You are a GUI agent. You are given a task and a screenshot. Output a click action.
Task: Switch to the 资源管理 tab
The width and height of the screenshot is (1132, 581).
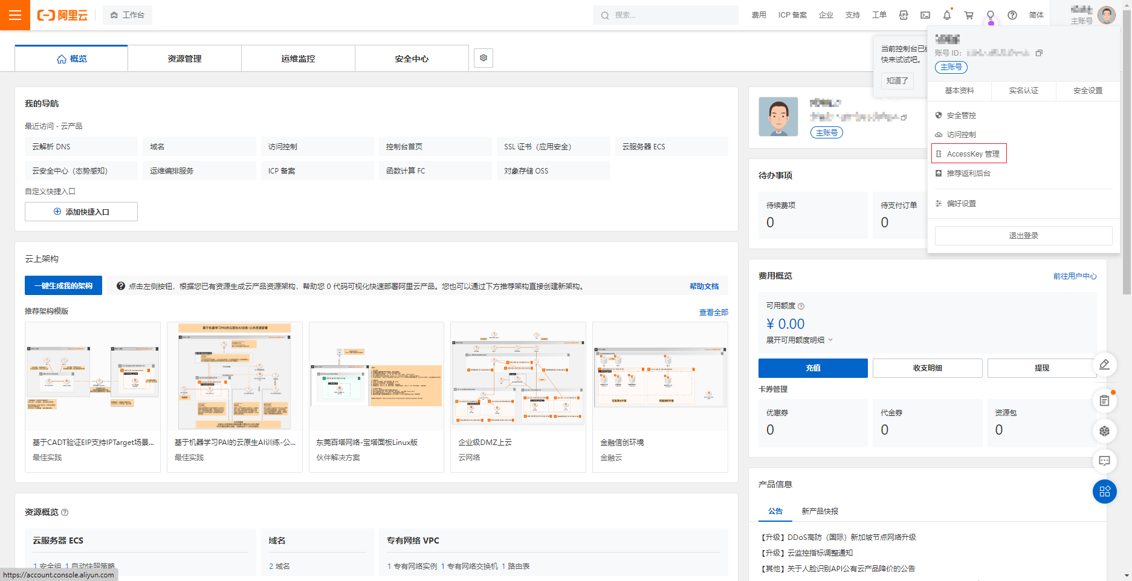184,59
